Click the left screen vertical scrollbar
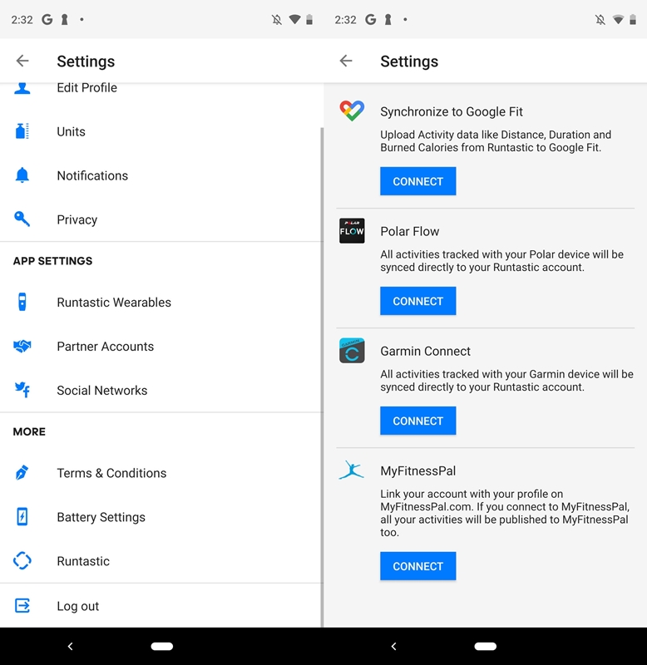This screenshot has width=647, height=665. (322, 377)
